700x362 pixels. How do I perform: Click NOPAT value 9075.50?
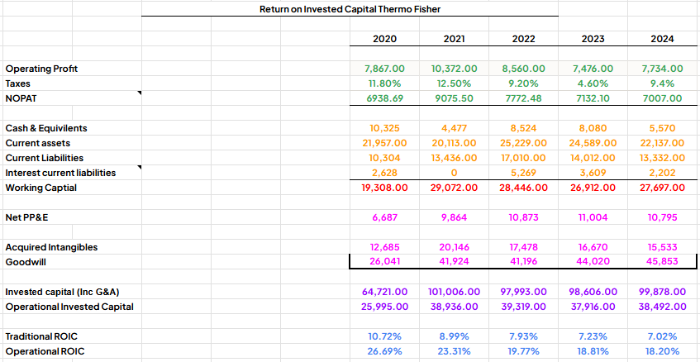click(x=454, y=98)
